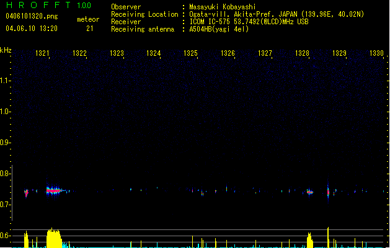390x248 pixels.
Task: Click the first small echo before 1321
Action: point(27,193)
